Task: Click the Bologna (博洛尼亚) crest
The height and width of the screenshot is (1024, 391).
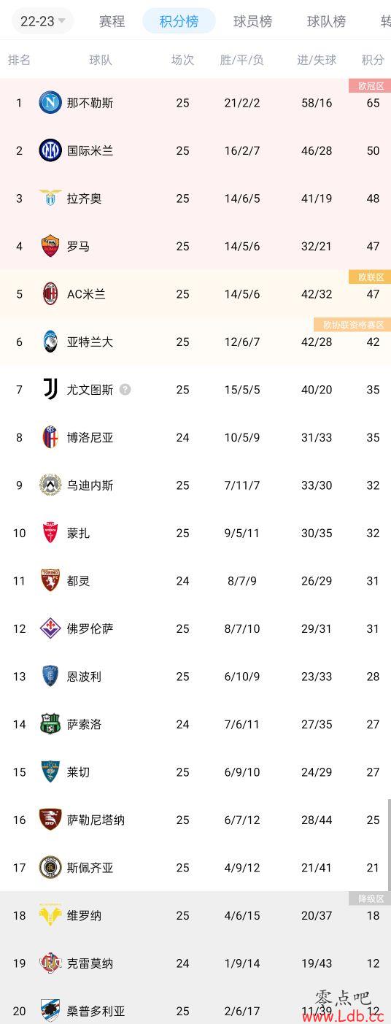Action: (50, 437)
